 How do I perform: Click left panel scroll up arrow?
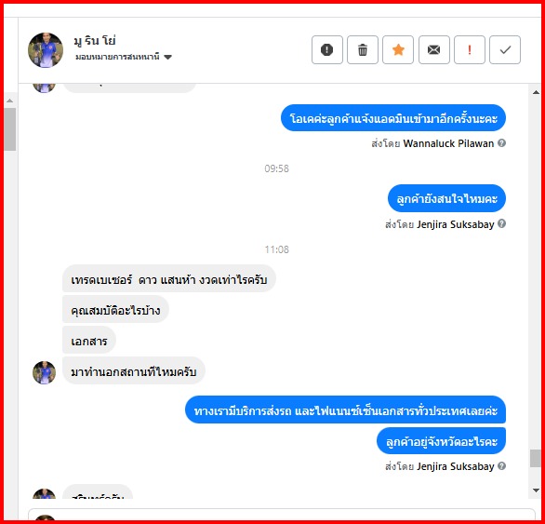click(x=10, y=101)
